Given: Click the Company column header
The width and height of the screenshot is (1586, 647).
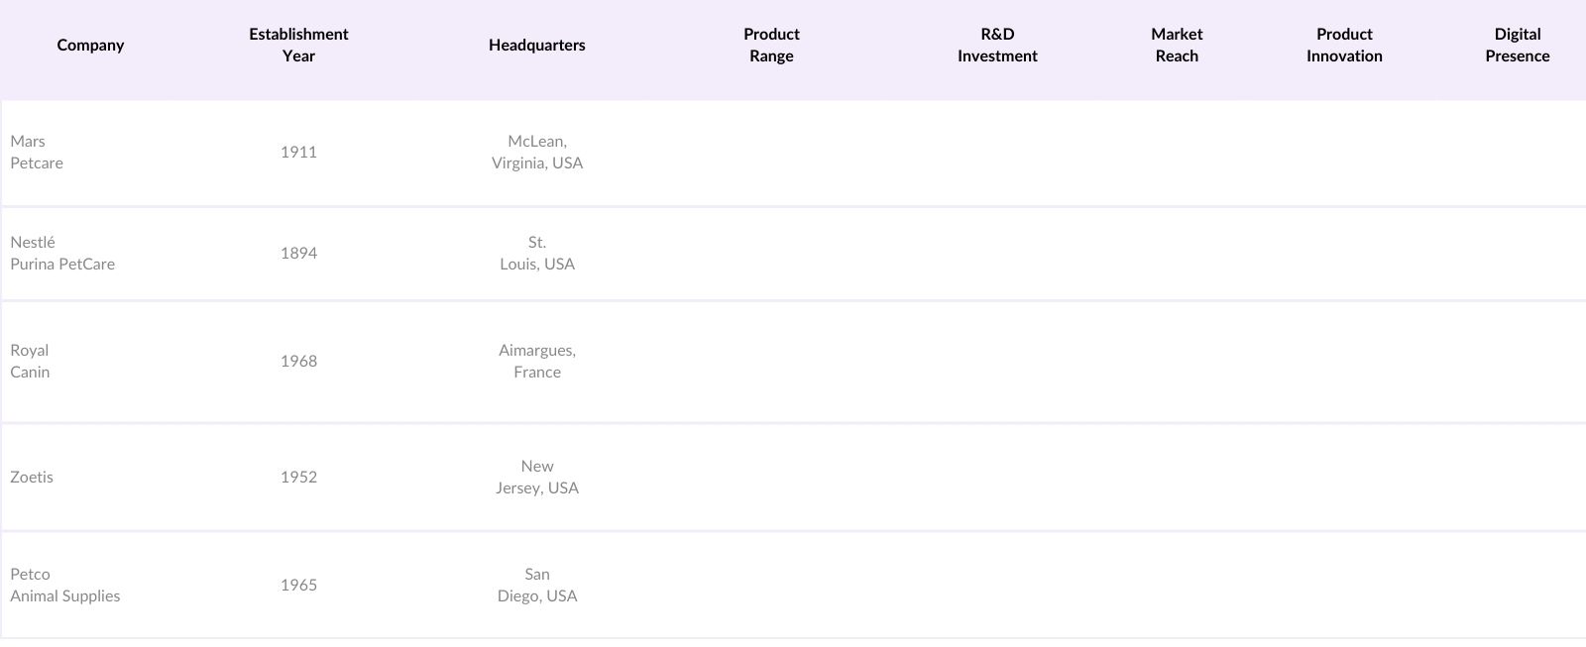Looking at the screenshot, I should [90, 45].
